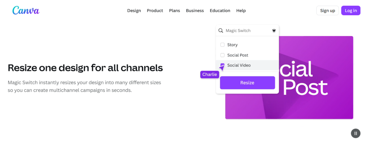Viewport: 370px width, 146px height.
Task: Open the Business menu
Action: [x=195, y=10]
